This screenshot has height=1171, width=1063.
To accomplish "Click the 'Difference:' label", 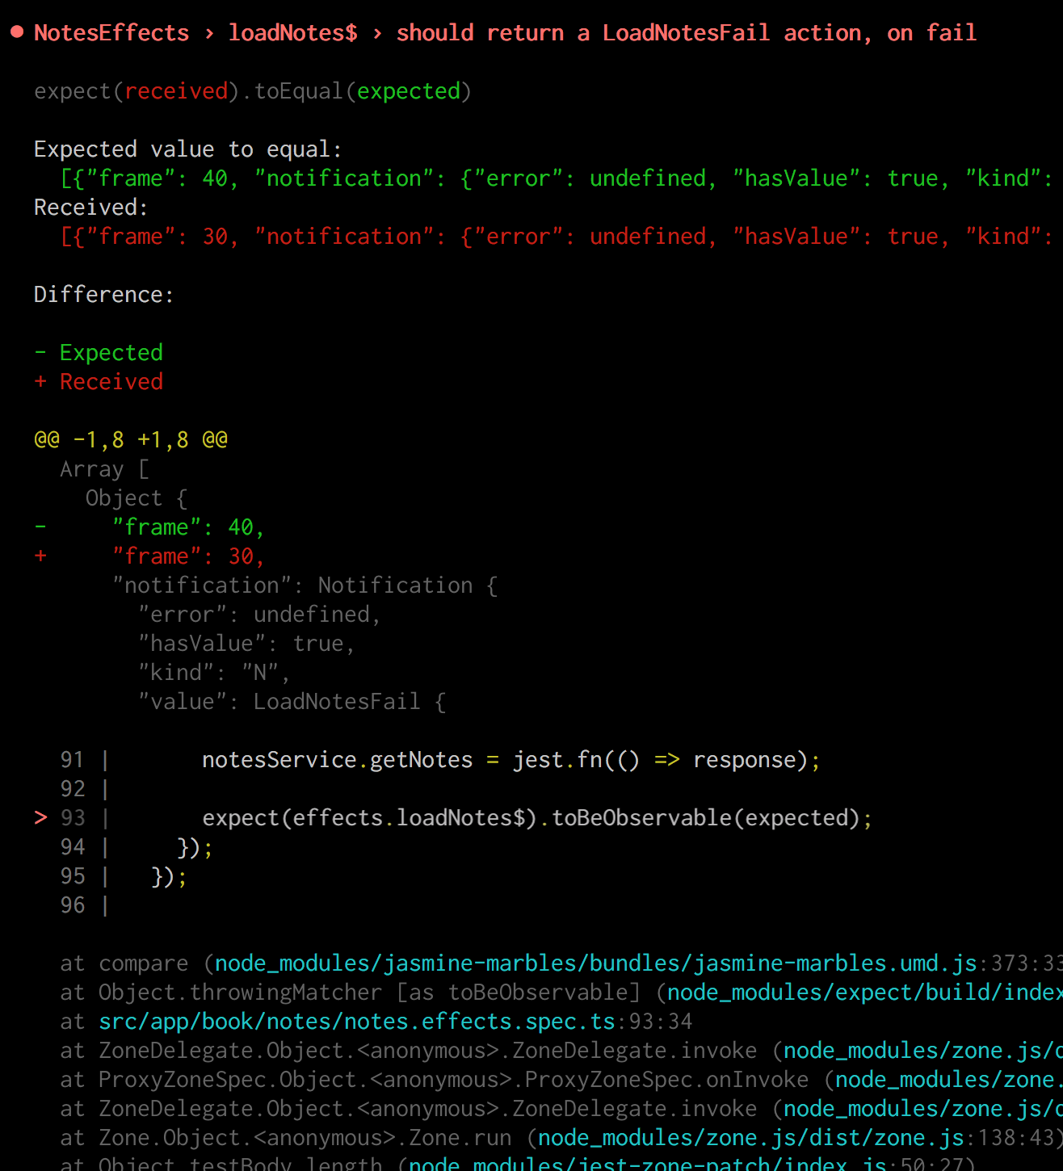I will 103,295.
